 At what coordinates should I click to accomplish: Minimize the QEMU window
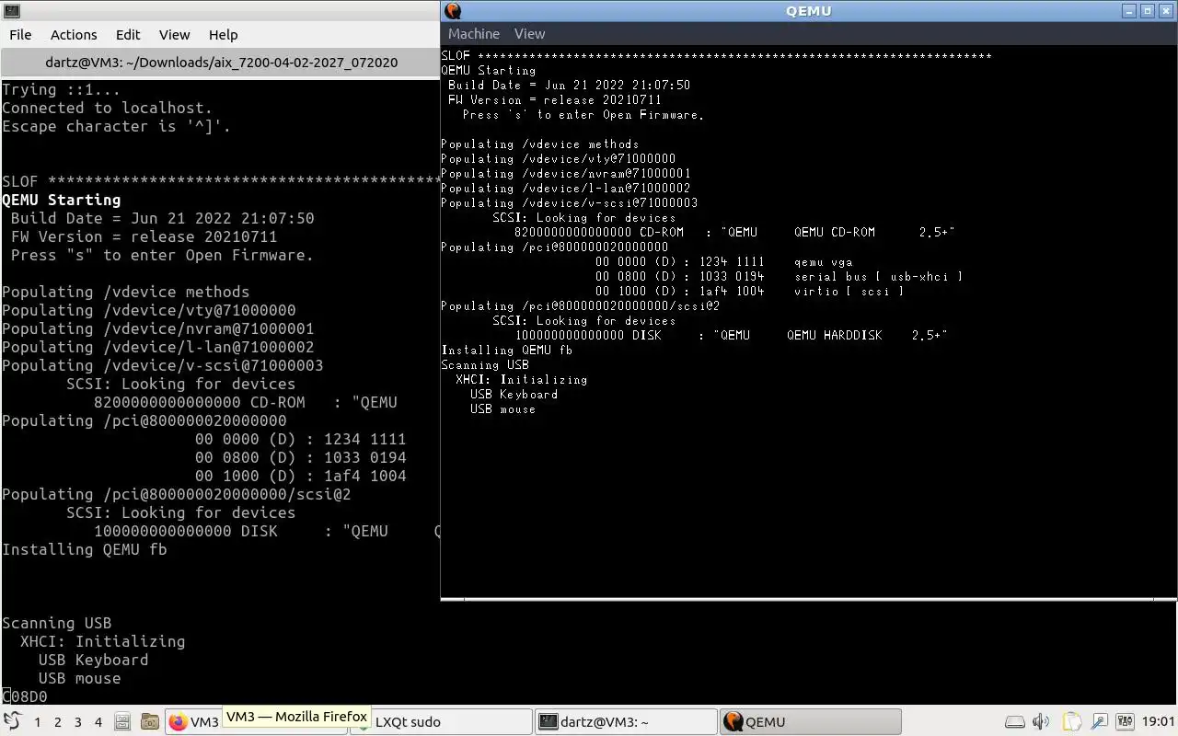(1130, 11)
